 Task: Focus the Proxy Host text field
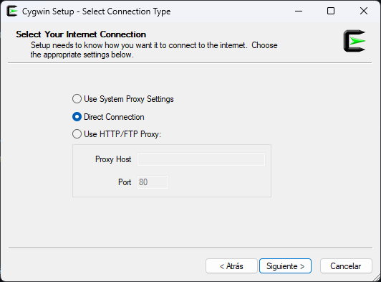point(201,159)
